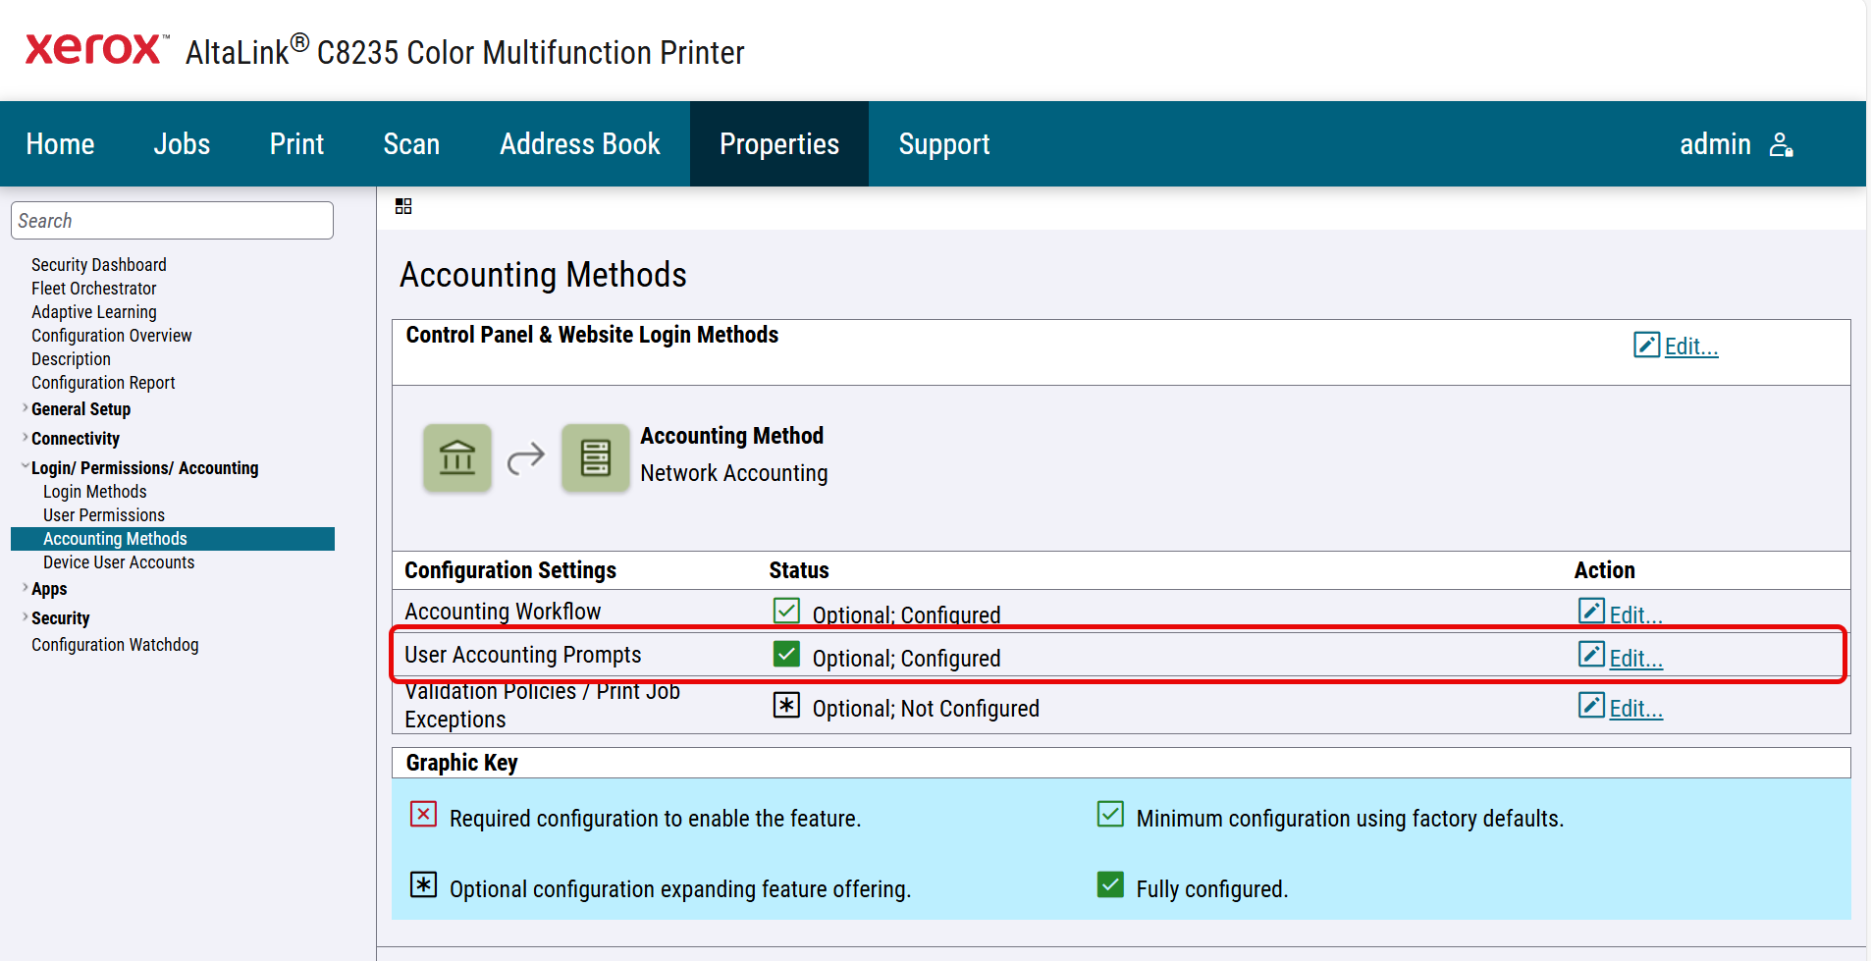This screenshot has width=1871, height=961.
Task: Open the Support tab
Action: click(x=943, y=144)
